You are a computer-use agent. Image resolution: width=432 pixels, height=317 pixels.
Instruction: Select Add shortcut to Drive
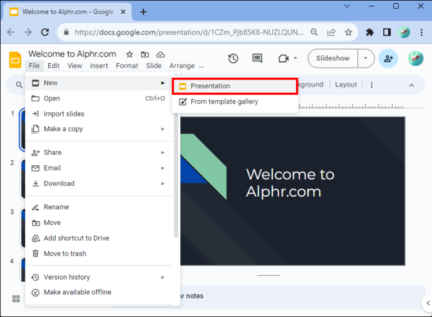(99, 238)
